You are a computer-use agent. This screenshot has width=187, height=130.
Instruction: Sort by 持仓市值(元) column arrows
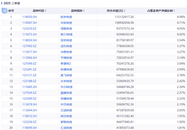point(124,11)
